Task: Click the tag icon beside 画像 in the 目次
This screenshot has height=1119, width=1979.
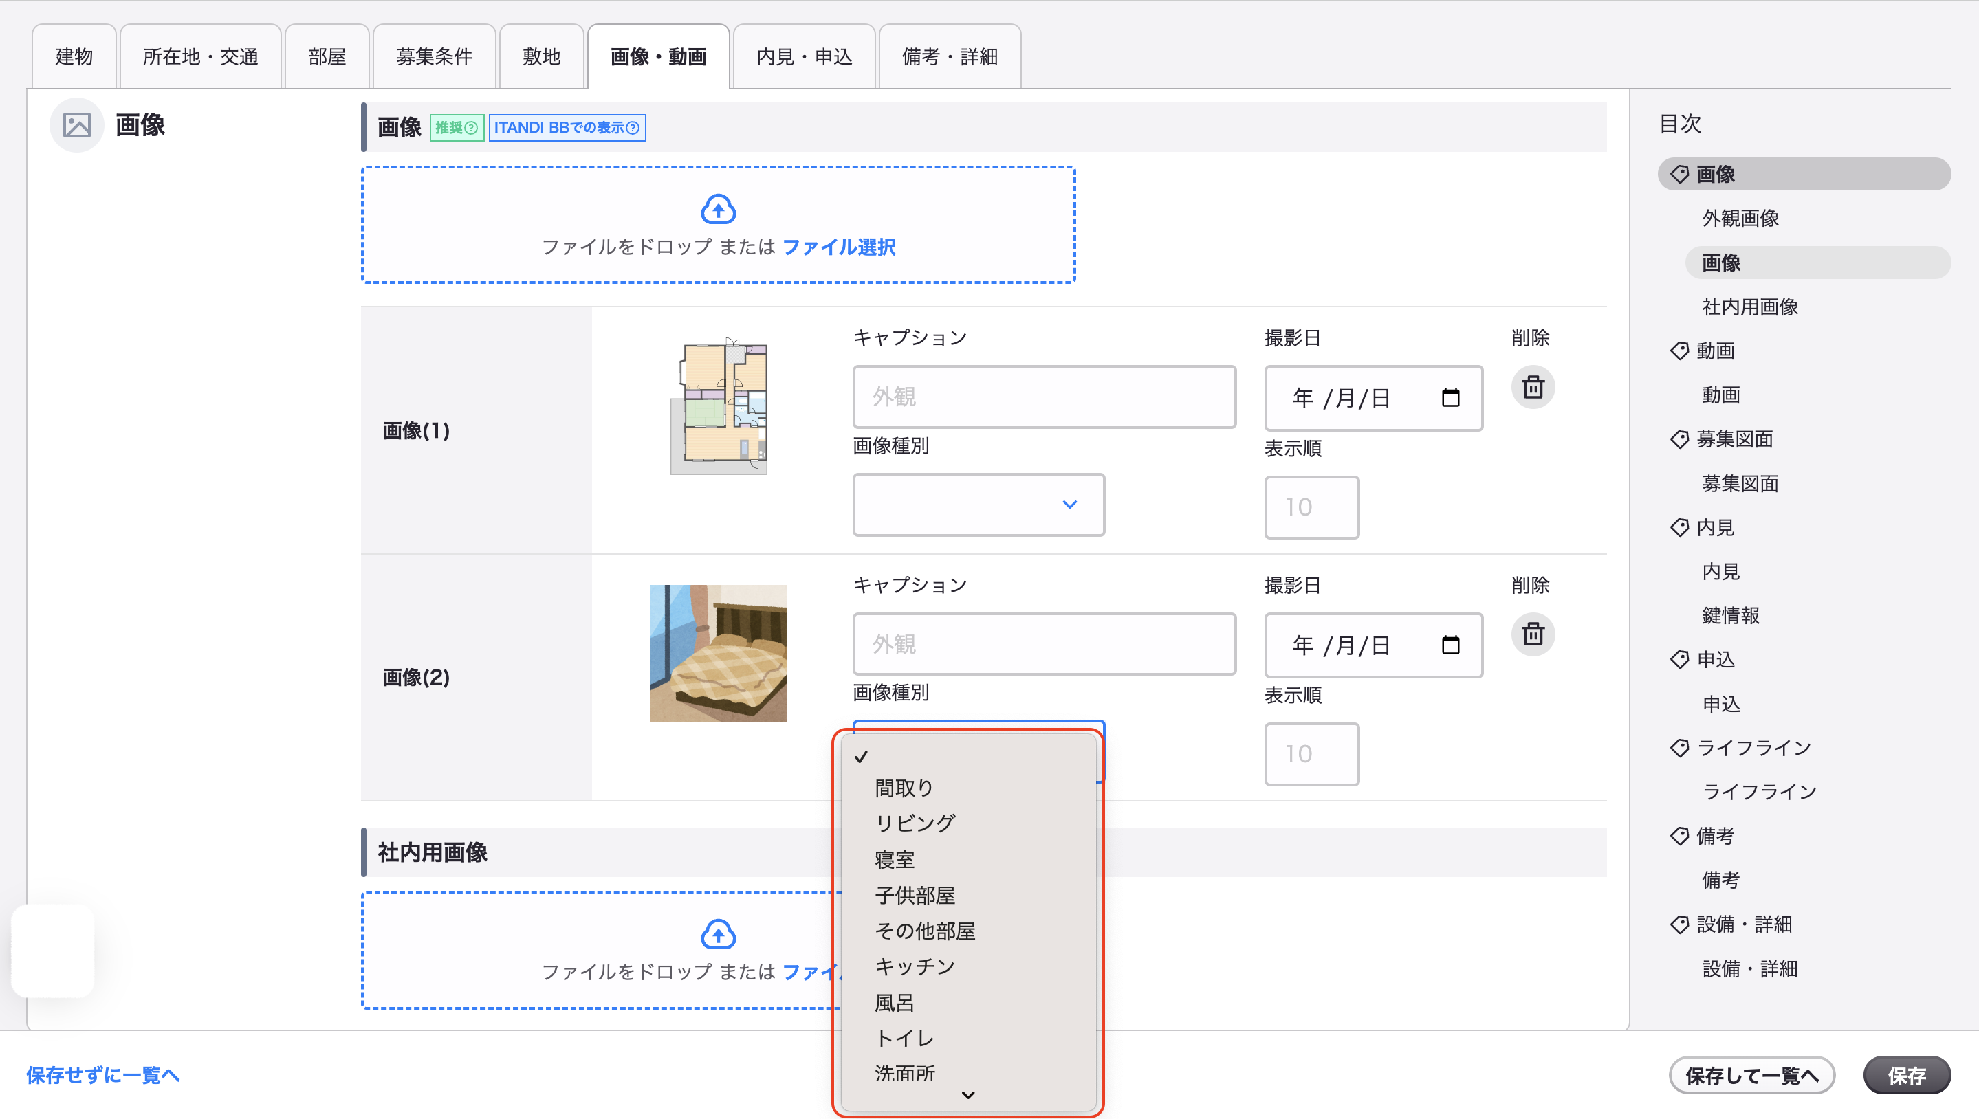Action: (x=1679, y=175)
